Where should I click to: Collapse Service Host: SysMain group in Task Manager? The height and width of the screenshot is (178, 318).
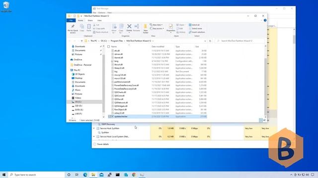[94, 129]
